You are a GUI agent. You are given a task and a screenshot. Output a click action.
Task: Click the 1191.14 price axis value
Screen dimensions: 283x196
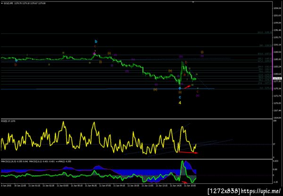coord(277,44)
